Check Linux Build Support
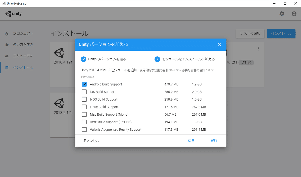This screenshot has width=301, height=177. click(x=84, y=107)
